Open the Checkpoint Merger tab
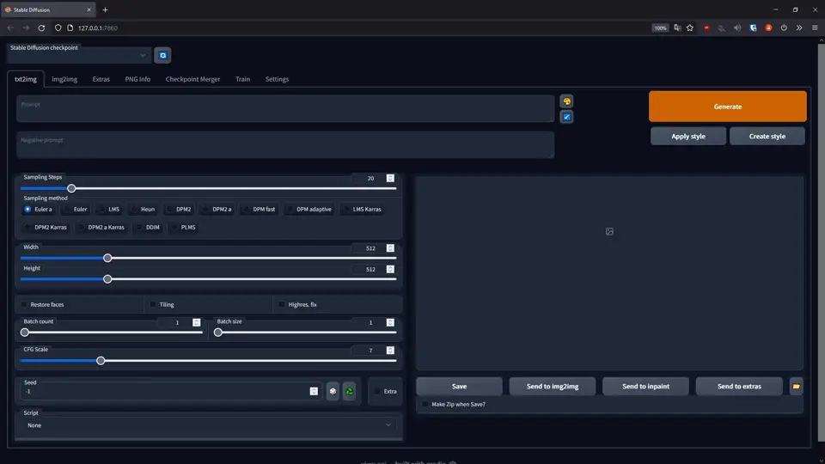 click(x=192, y=79)
